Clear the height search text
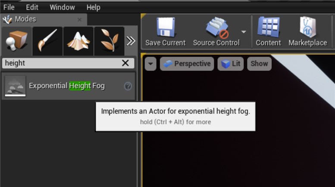 [x=125, y=63]
